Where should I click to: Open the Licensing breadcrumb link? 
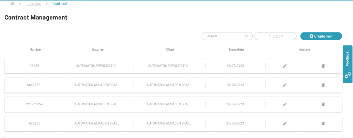tap(33, 4)
